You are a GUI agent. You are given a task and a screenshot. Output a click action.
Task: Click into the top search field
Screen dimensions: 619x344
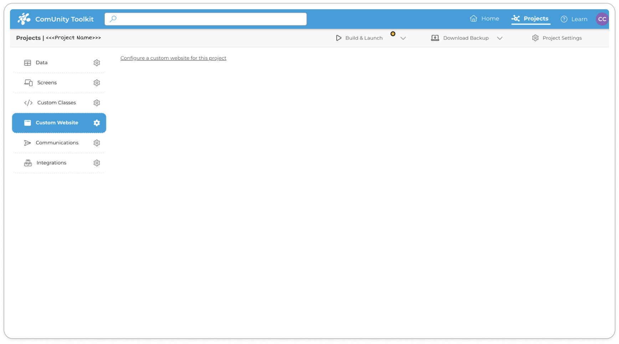(x=206, y=19)
